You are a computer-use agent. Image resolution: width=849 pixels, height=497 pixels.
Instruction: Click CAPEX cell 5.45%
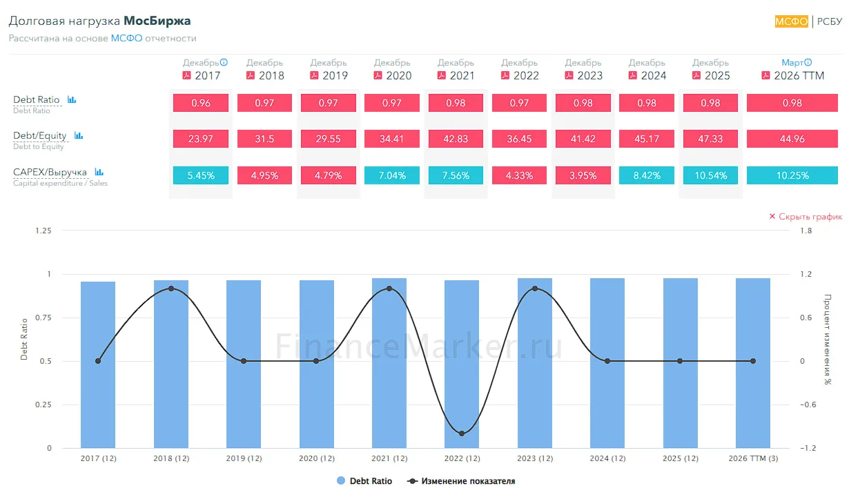201,175
